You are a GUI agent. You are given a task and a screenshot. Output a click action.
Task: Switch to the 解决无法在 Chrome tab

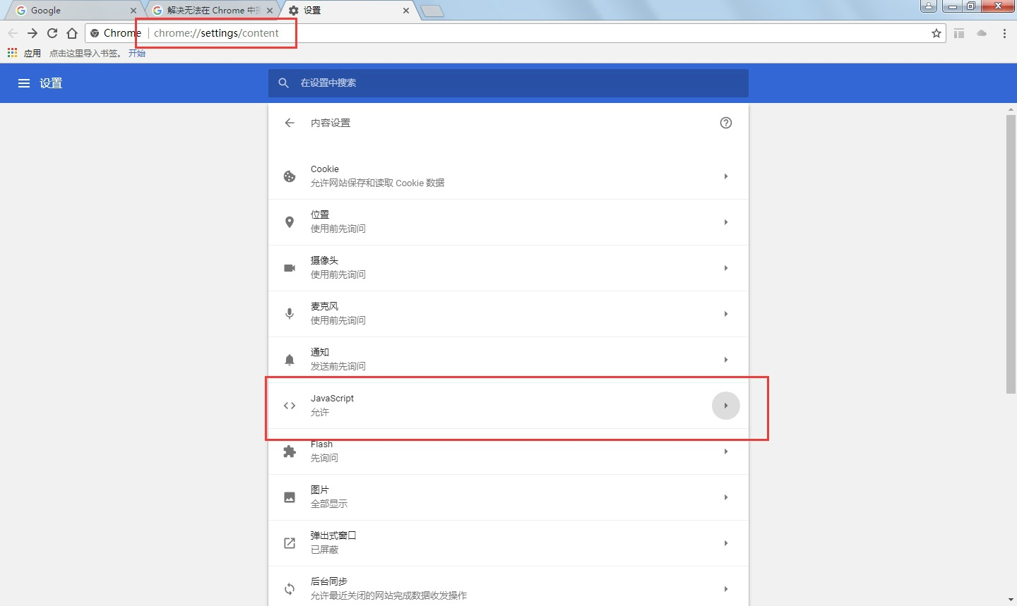212,11
